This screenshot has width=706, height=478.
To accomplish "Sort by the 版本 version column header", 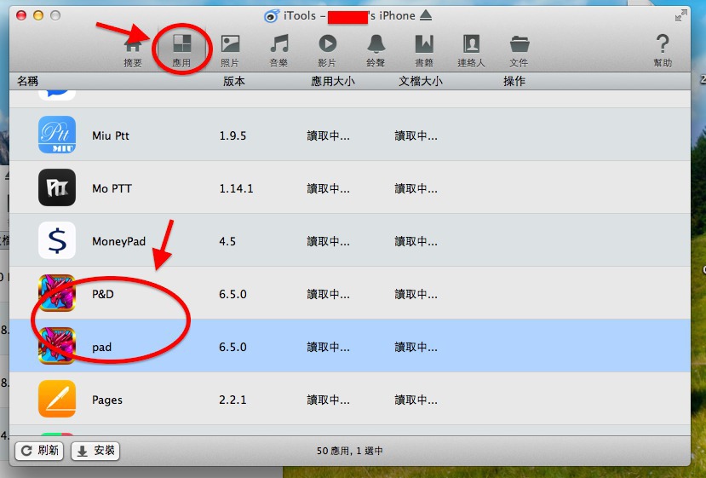I will pos(234,81).
